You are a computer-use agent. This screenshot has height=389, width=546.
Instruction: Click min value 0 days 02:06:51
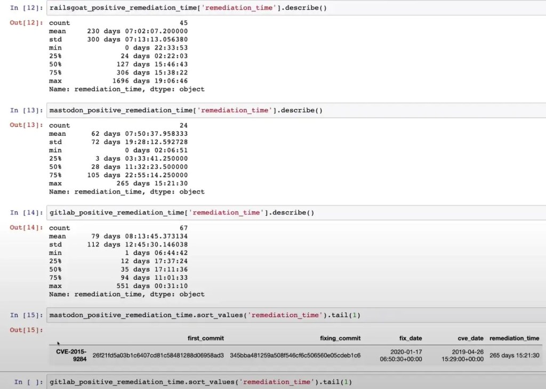coord(156,150)
